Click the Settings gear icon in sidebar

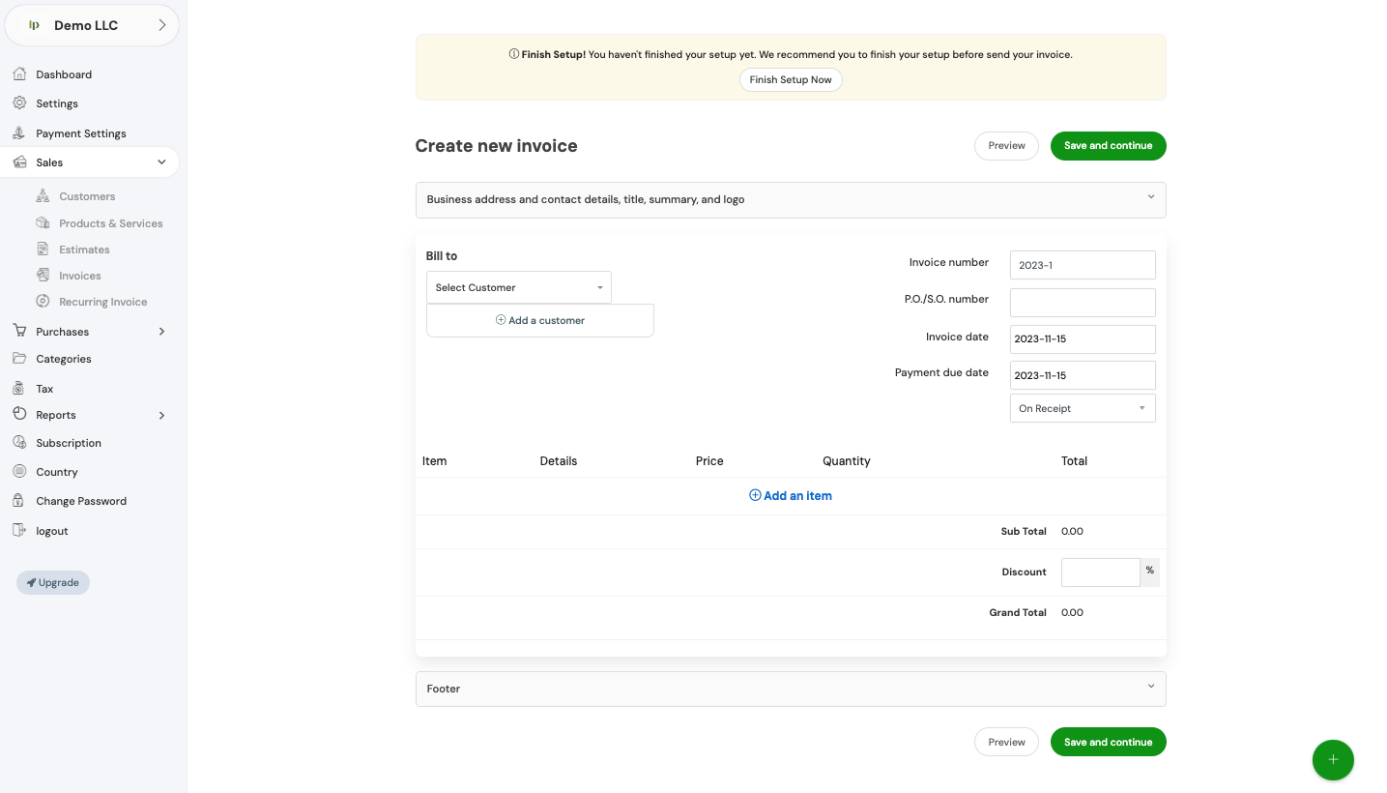(x=19, y=103)
